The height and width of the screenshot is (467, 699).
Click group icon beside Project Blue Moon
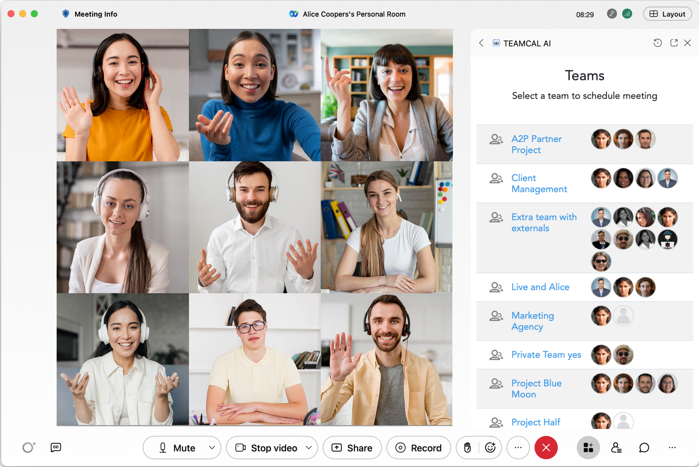496,383
